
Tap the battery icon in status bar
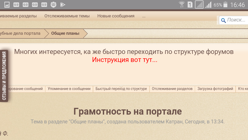pos(226,4)
